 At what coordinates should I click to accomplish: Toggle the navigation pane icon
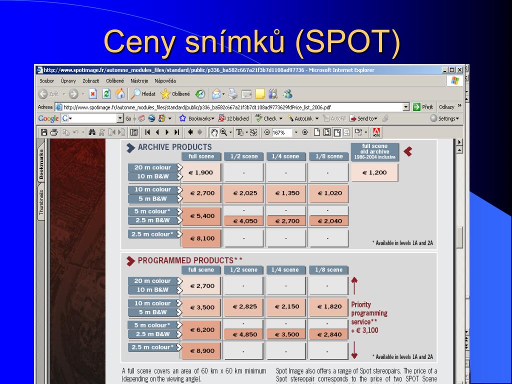pyautogui.click(x=134, y=132)
